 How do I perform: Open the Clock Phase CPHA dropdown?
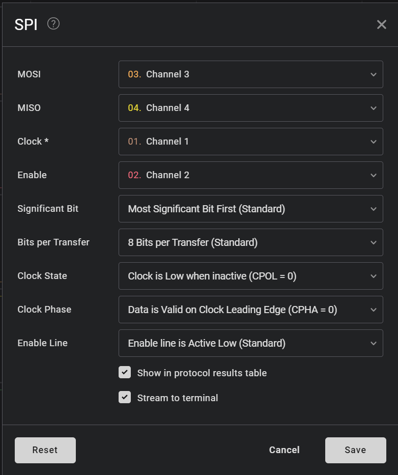pos(250,310)
